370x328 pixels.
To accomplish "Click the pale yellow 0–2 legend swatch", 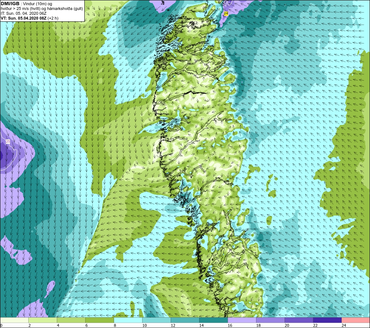I will (14, 320).
